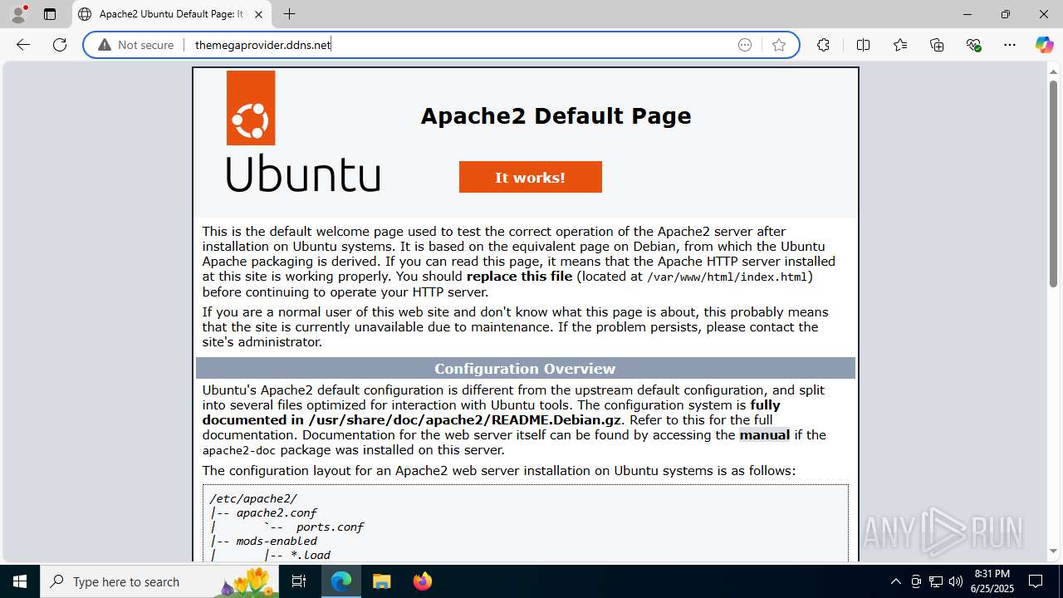
Task: Open the Favorites list icon
Action: pos(900,45)
